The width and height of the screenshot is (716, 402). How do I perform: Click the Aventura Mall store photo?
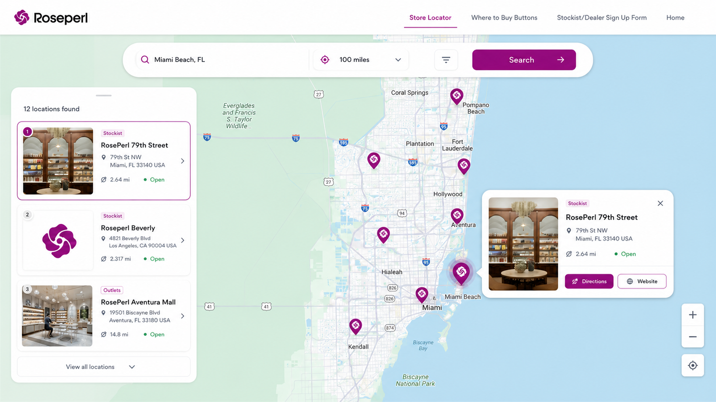(x=57, y=316)
